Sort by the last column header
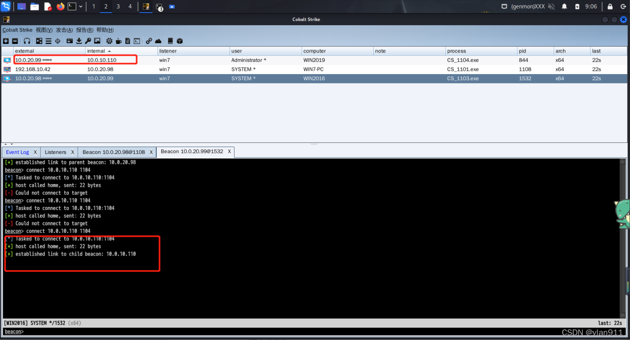The image size is (630, 340). 609,51
